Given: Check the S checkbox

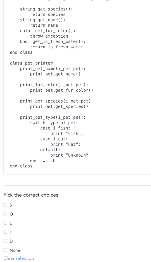Looking at the screenshot, I should coord(5,205).
